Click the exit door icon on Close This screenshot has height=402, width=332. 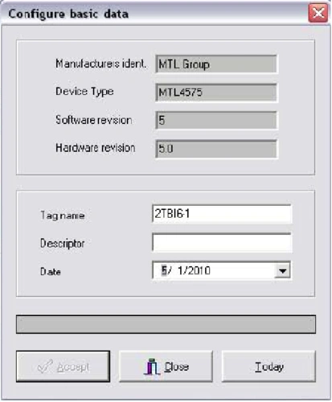click(x=152, y=367)
